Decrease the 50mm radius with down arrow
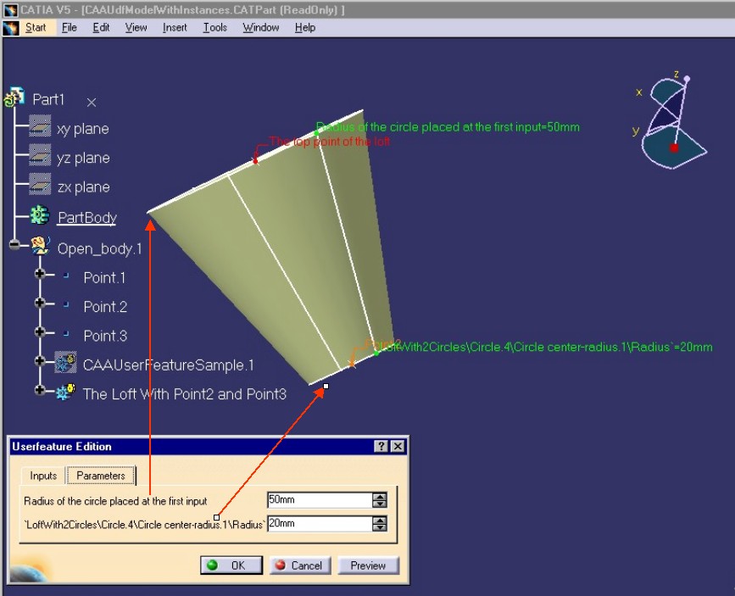The height and width of the screenshot is (596, 735). (380, 504)
